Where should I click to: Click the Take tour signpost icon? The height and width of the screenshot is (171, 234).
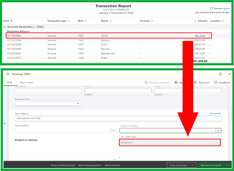pos(195,82)
